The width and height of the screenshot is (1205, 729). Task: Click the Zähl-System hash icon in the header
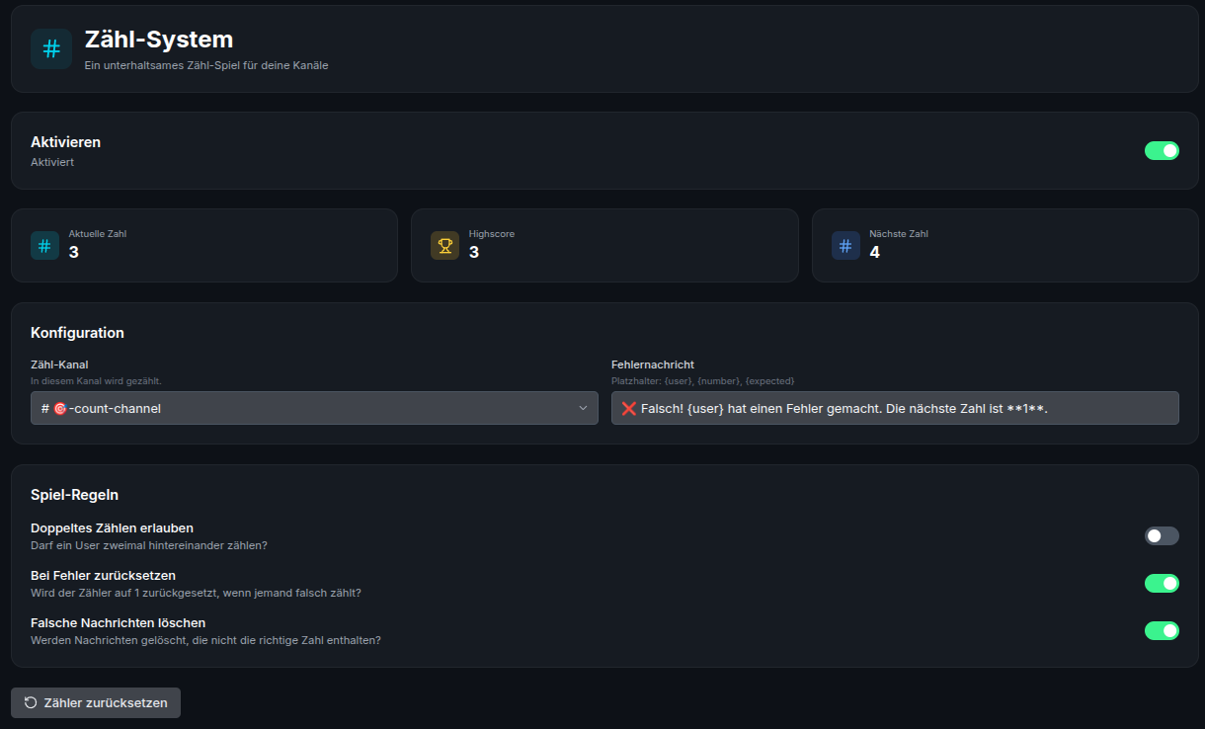click(x=51, y=48)
